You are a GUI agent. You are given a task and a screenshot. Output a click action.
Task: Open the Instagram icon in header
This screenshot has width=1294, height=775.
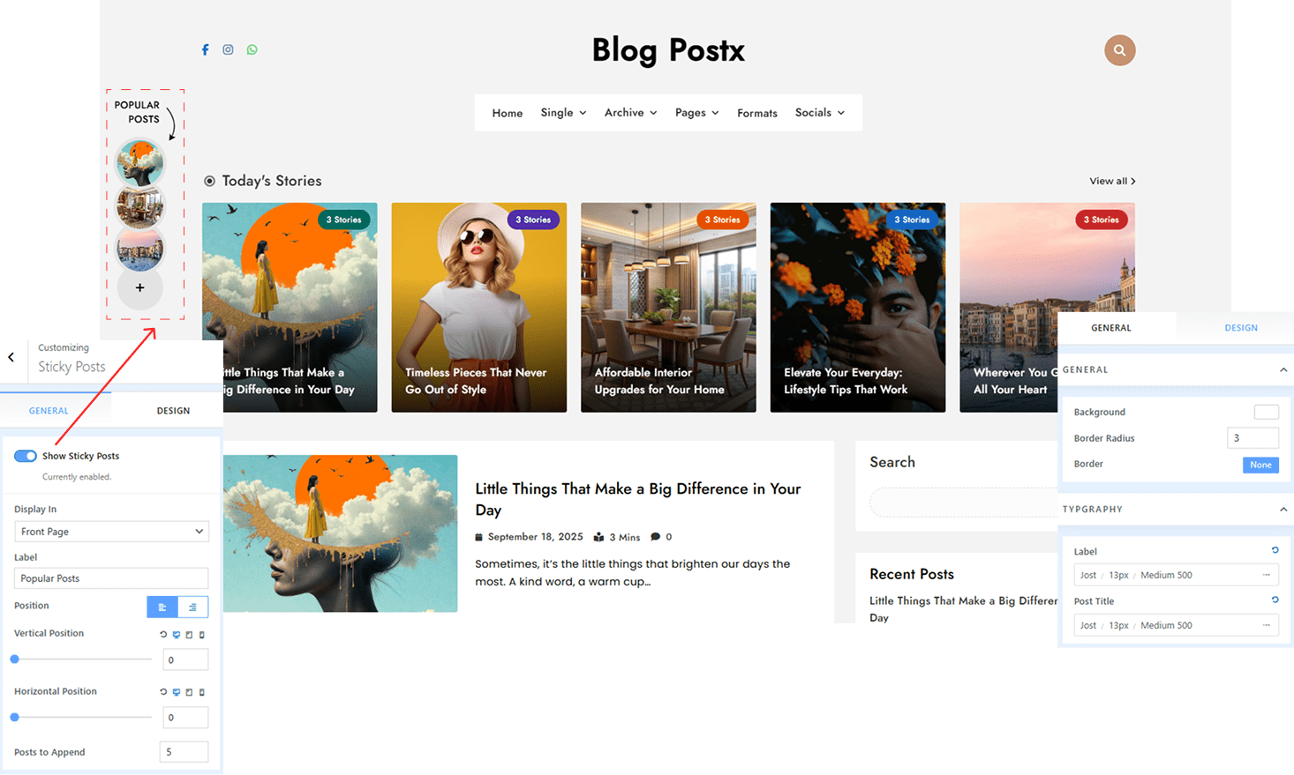click(228, 50)
